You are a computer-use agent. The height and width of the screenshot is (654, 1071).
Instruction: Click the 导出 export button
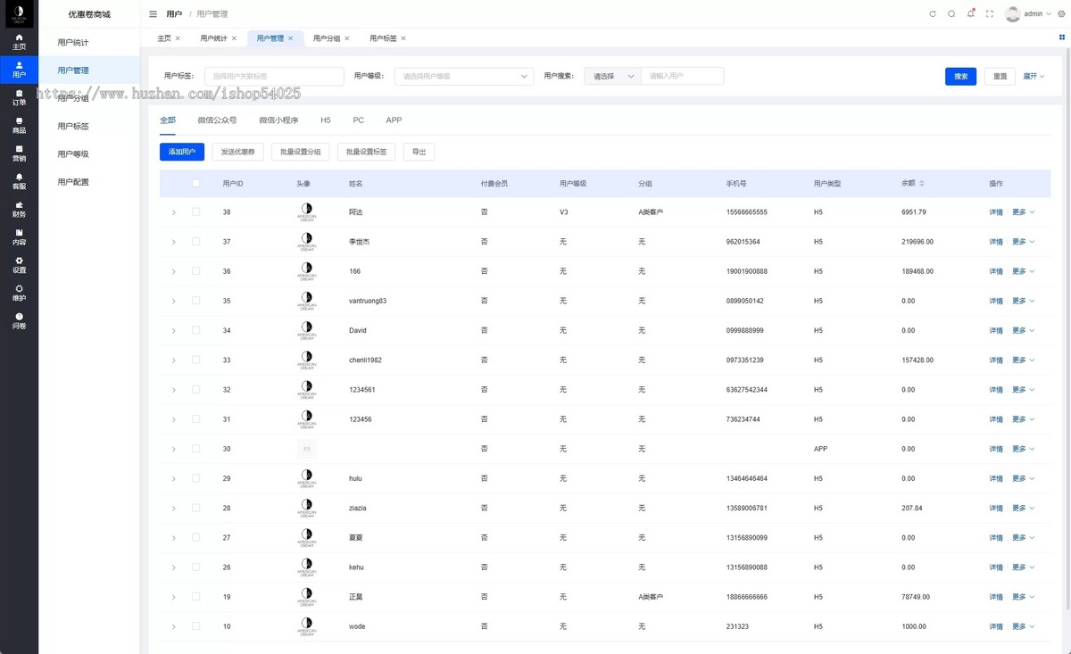[x=419, y=153]
